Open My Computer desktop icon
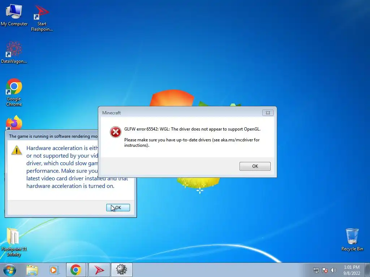The image size is (370, 277). (x=14, y=15)
